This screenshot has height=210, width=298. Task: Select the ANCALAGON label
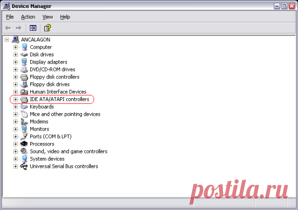(36, 40)
